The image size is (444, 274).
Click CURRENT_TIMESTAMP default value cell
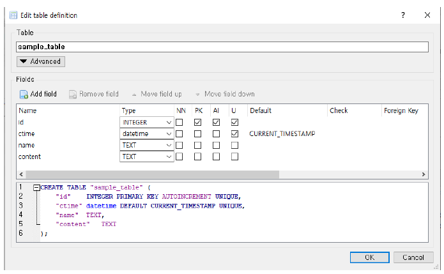click(282, 133)
